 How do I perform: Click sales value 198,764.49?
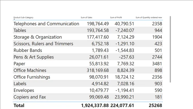click(x=98, y=24)
